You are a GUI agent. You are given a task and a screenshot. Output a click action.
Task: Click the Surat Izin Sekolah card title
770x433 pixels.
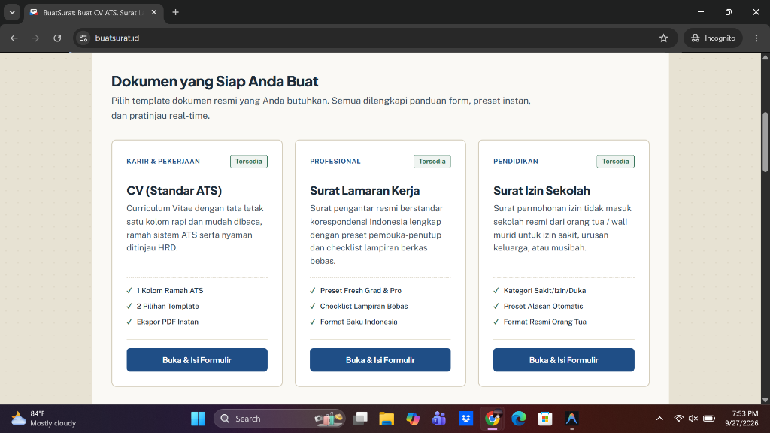(541, 190)
